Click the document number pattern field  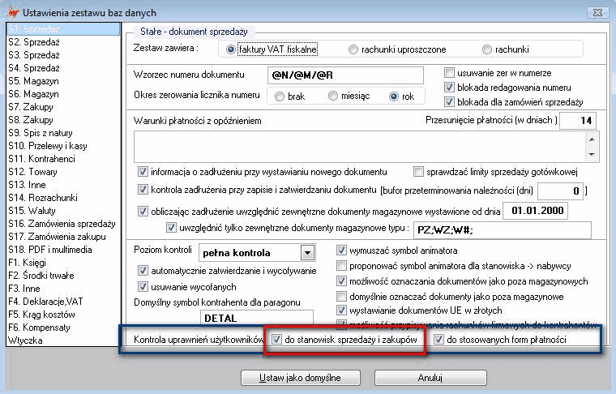pyautogui.click(x=345, y=75)
